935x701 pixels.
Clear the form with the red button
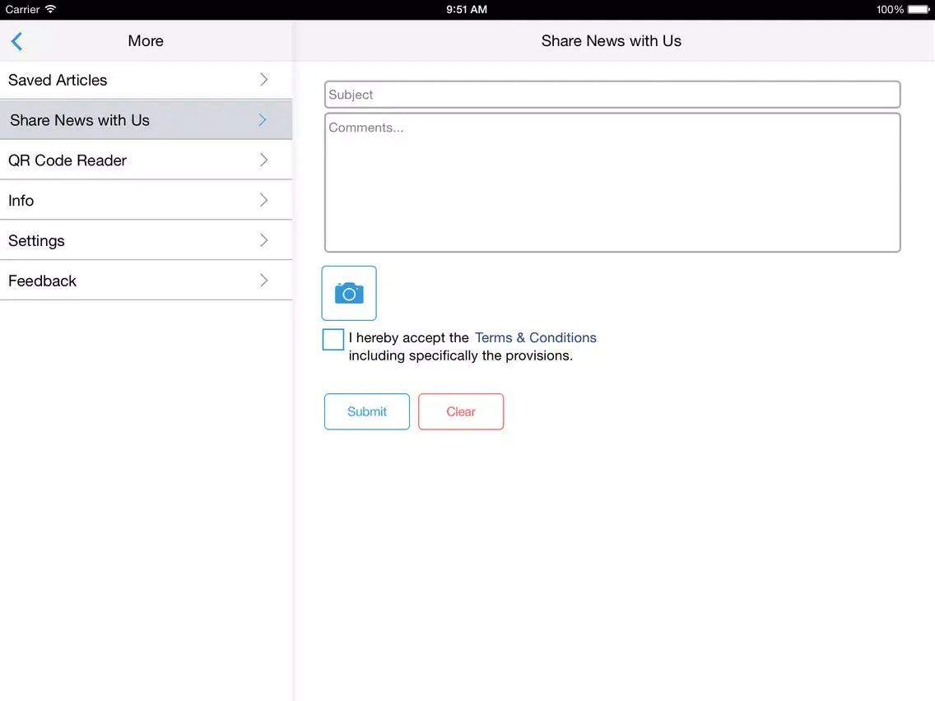click(x=461, y=411)
